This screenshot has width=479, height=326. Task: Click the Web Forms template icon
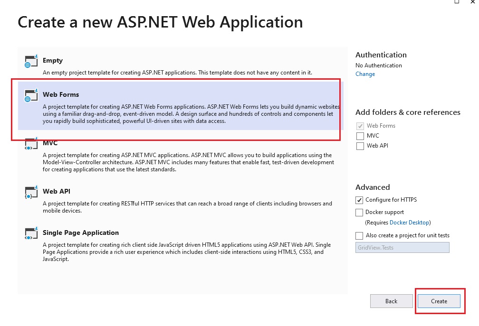(x=31, y=95)
